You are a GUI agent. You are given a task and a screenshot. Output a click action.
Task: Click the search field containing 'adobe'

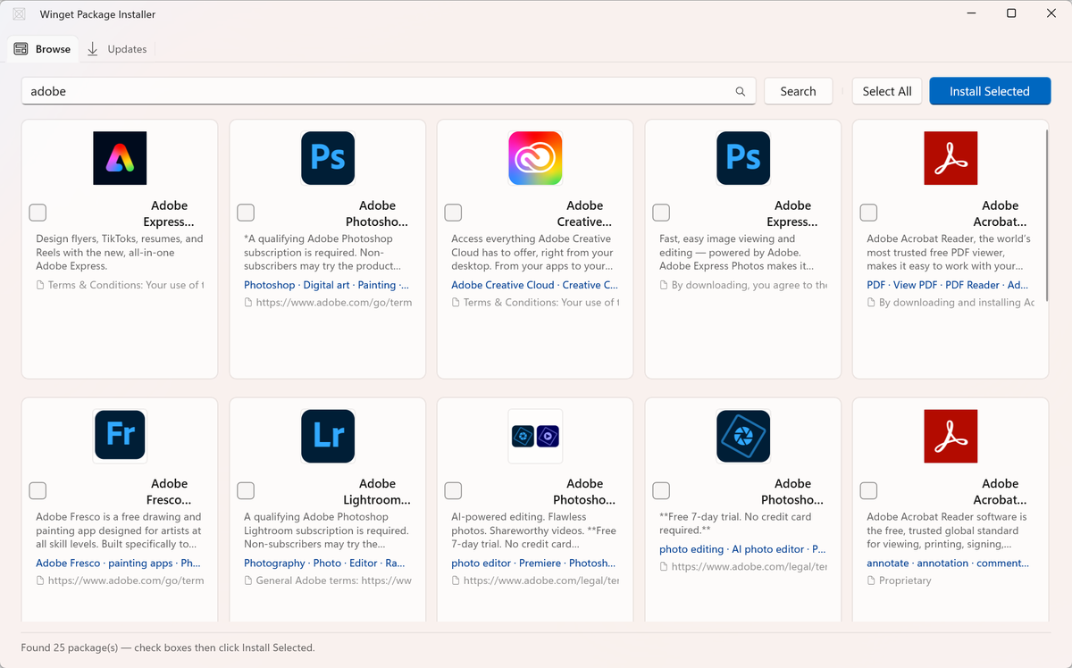[389, 91]
